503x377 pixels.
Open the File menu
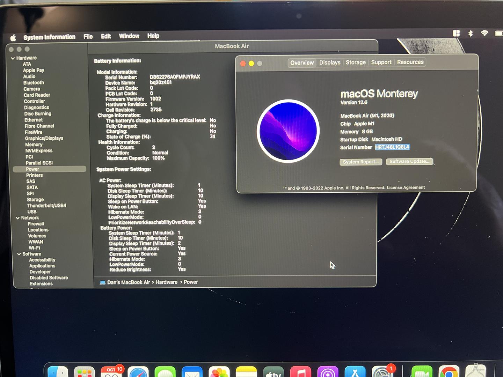tap(88, 36)
